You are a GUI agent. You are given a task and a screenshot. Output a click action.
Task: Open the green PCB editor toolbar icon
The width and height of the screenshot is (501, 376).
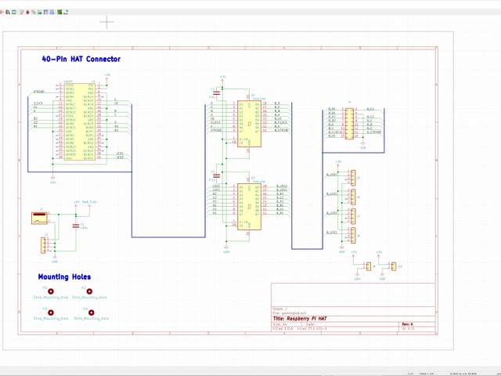pos(60,13)
